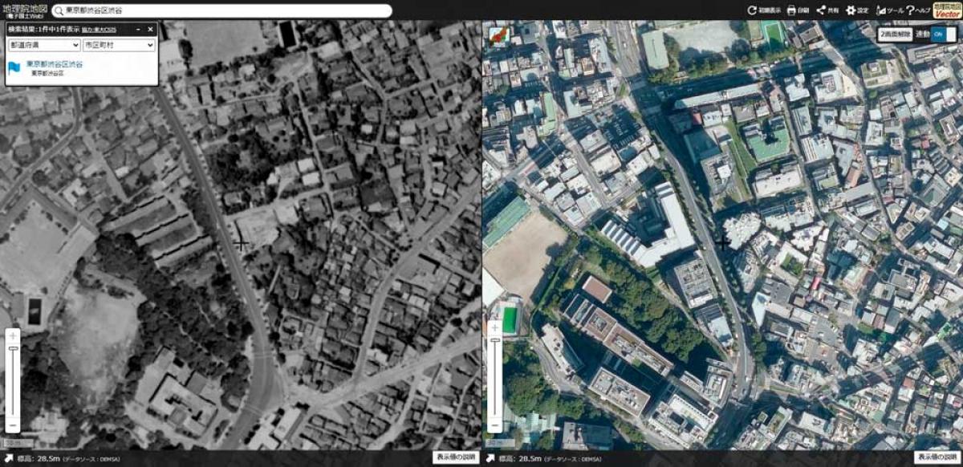Open the 設定 settings menu
Image resolution: width=963 pixels, height=467 pixels.
point(857,10)
